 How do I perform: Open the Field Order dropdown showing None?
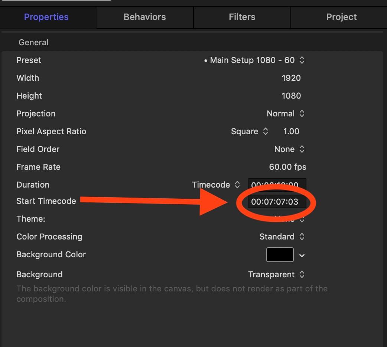pos(302,149)
